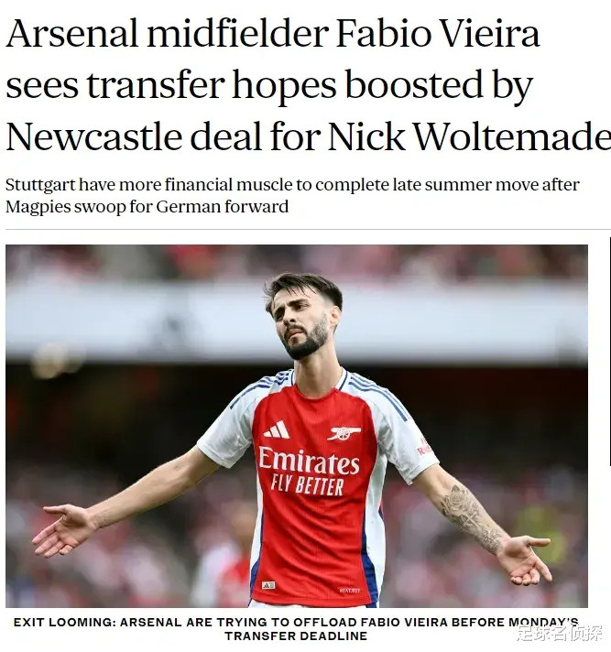The image size is (611, 652).
Task: Click 'Magpies swoop for German forward' text
Action: (147, 206)
